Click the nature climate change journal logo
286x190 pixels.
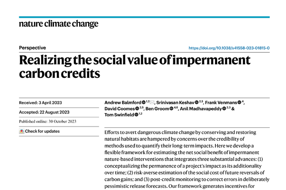tap(59, 24)
